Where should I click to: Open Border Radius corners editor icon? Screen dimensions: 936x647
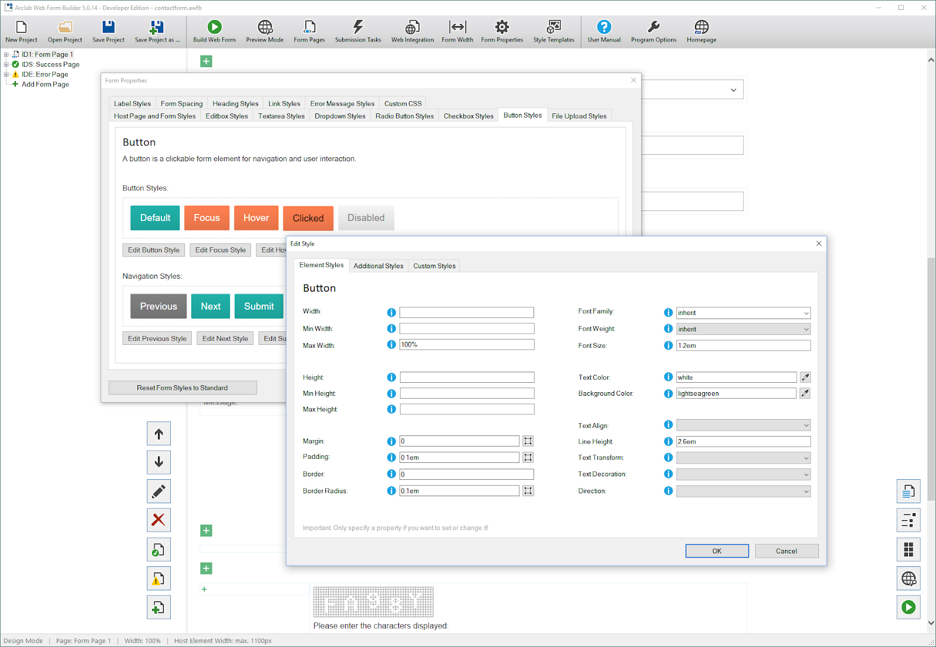tap(528, 491)
